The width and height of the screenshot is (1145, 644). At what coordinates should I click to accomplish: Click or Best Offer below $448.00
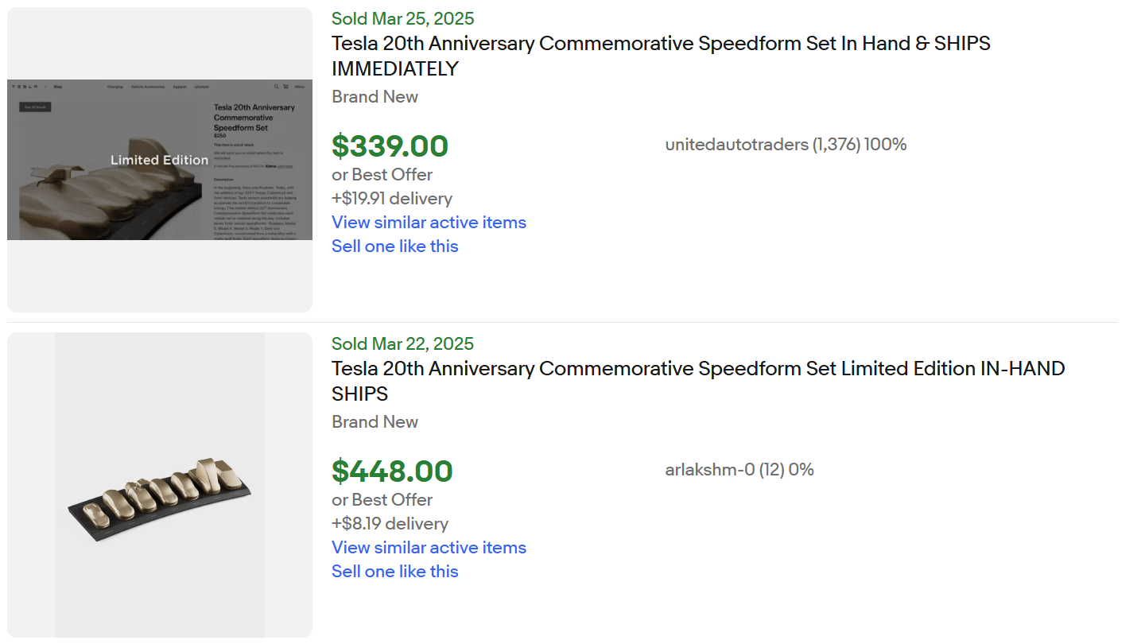point(382,500)
